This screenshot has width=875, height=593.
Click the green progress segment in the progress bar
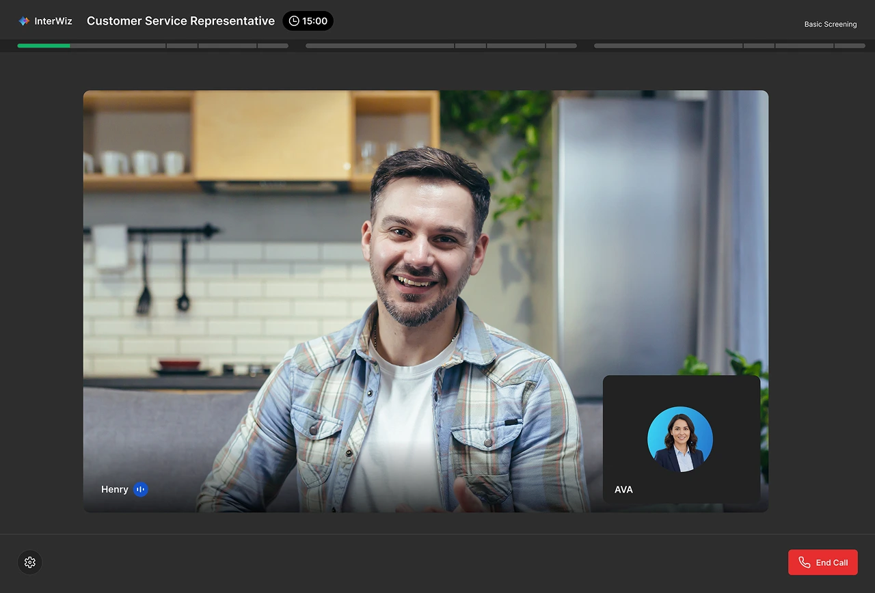[x=44, y=45]
